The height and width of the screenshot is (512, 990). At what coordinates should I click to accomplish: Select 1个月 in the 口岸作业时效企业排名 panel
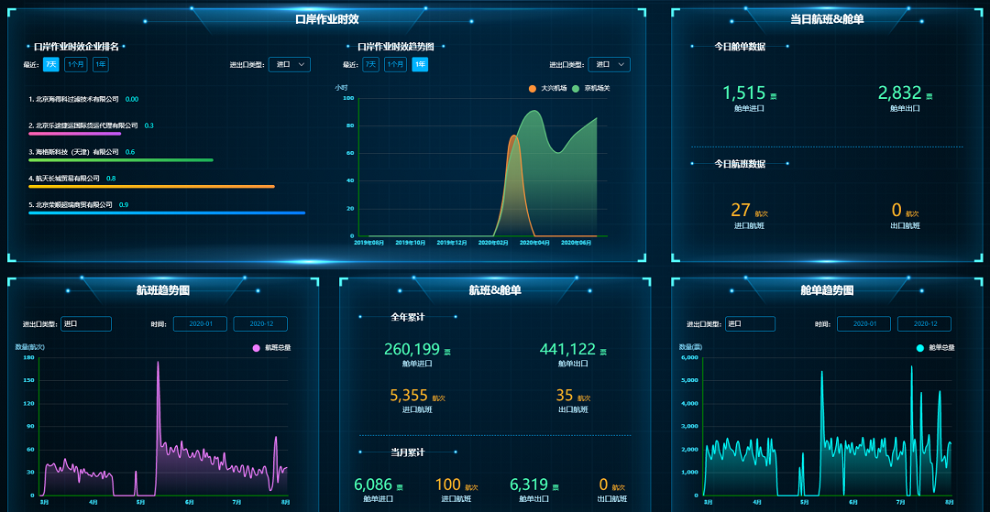pos(76,65)
